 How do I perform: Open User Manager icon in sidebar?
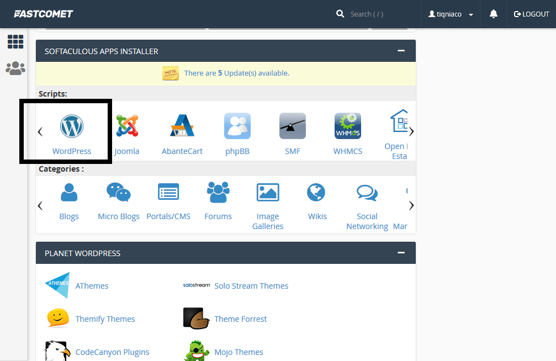coord(15,68)
